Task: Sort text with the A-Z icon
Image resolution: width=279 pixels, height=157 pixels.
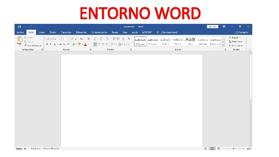Action: click(124, 39)
